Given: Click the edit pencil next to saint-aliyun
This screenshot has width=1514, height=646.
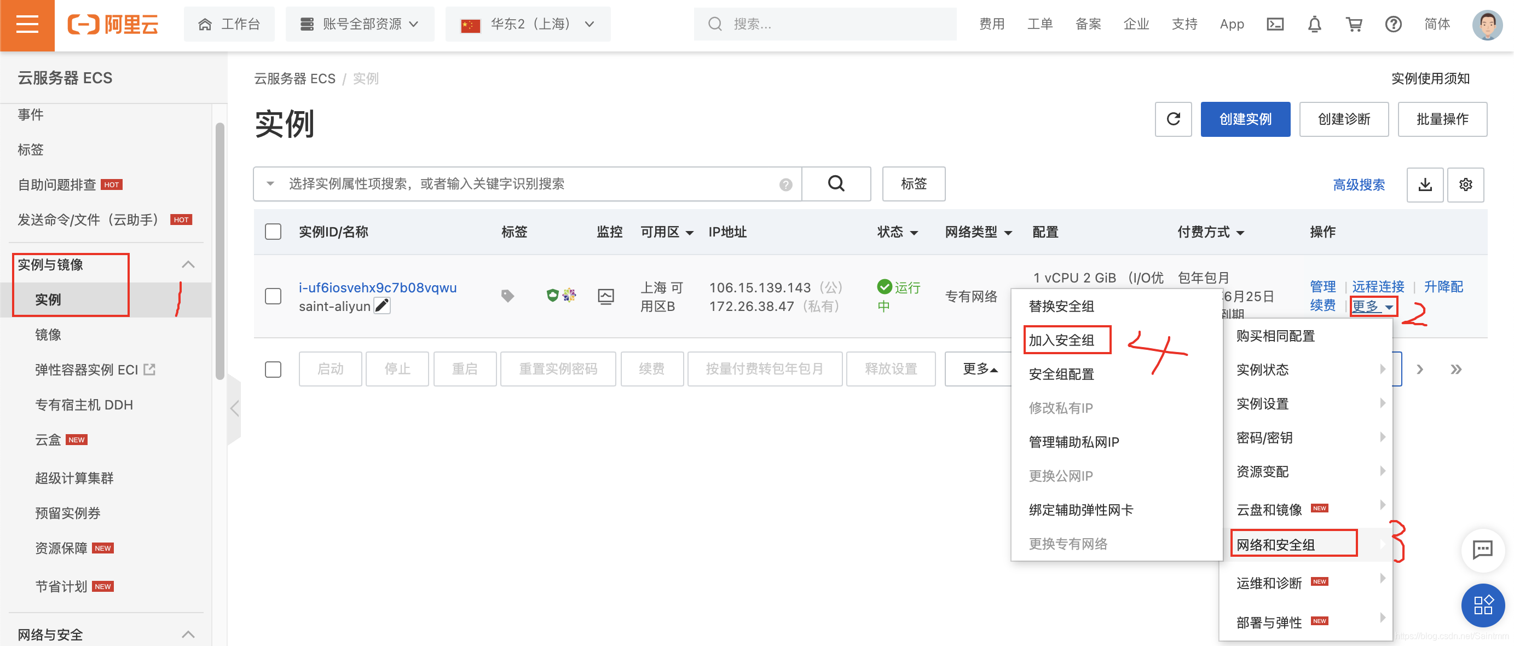Looking at the screenshot, I should point(382,305).
